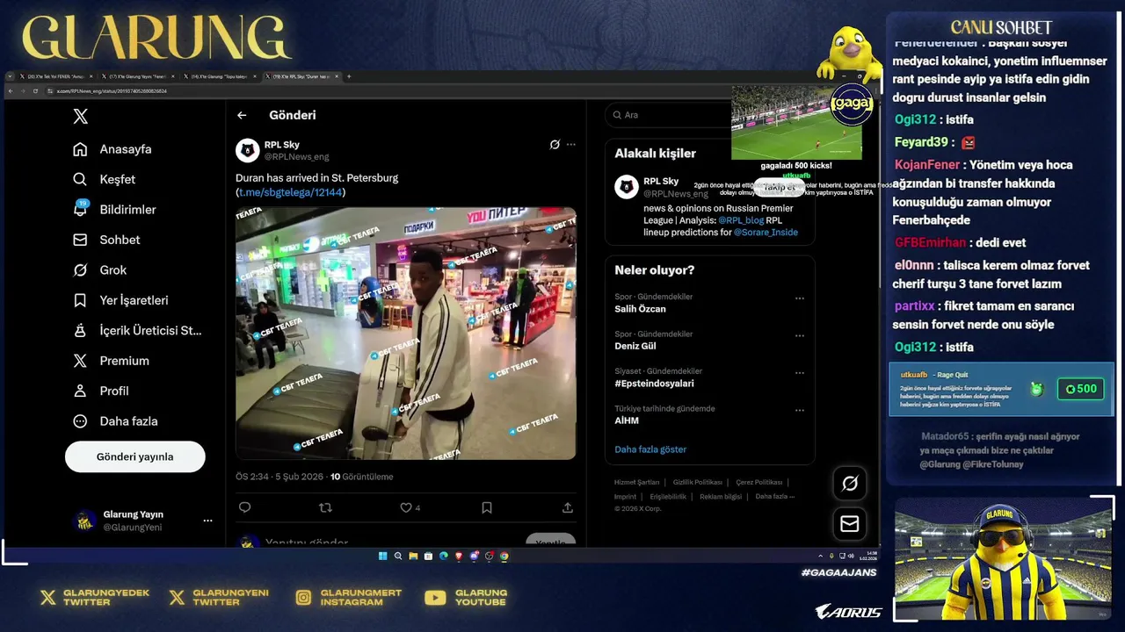This screenshot has width=1125, height=632.
Task: Open the floating Grok button
Action: coord(850,484)
